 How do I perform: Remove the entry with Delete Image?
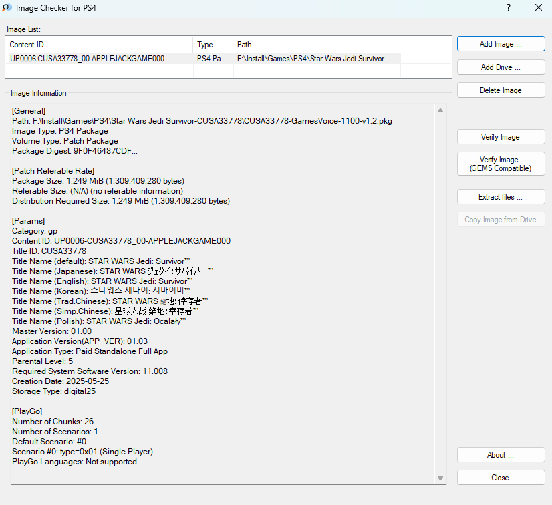(501, 90)
